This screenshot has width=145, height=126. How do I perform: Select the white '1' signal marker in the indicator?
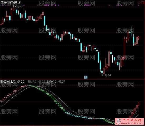[94, 117]
